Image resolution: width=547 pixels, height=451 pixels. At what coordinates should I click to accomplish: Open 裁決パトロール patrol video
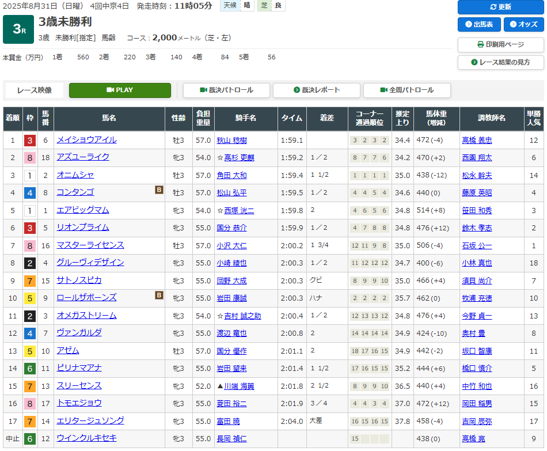point(226,90)
